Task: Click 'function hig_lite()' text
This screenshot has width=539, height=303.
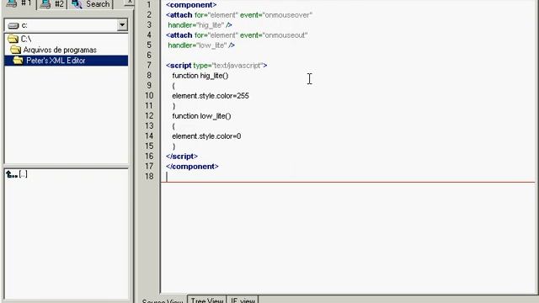Action: tap(200, 76)
